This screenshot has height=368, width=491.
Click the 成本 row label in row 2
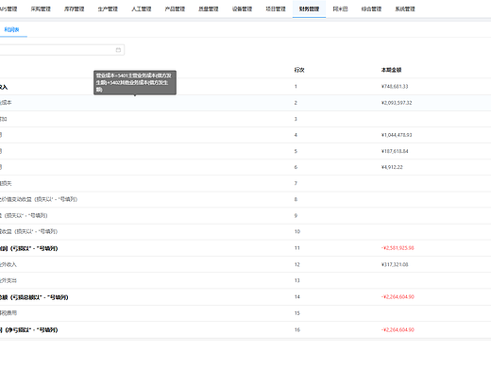(x=6, y=103)
